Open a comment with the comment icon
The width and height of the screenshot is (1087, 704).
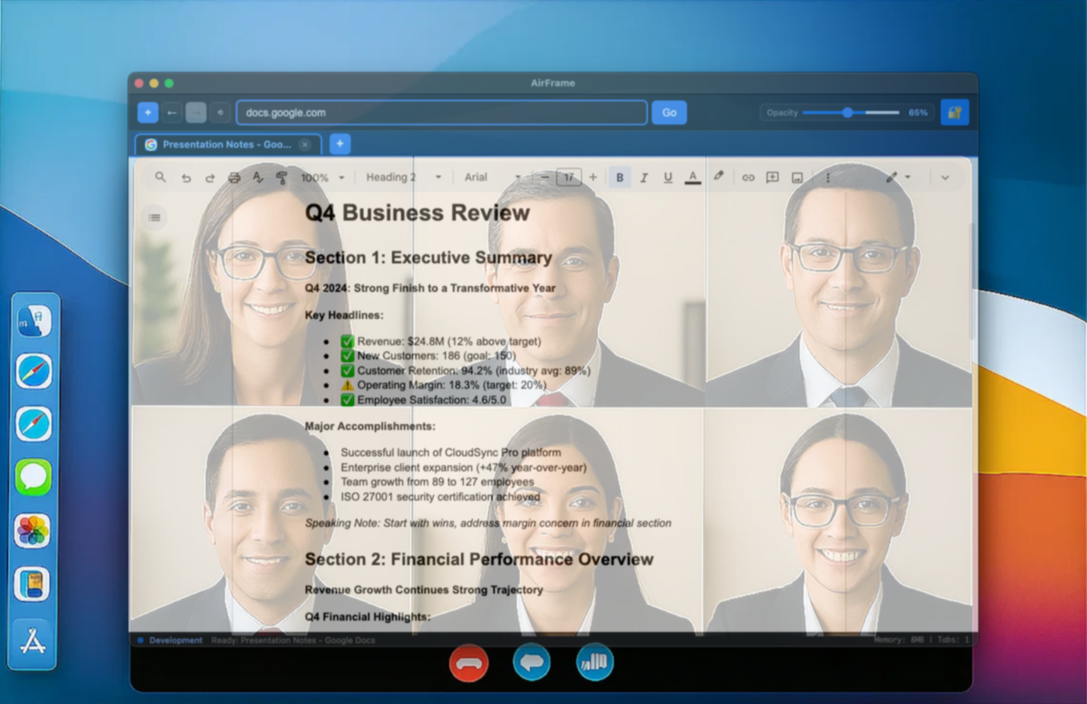[x=772, y=177]
